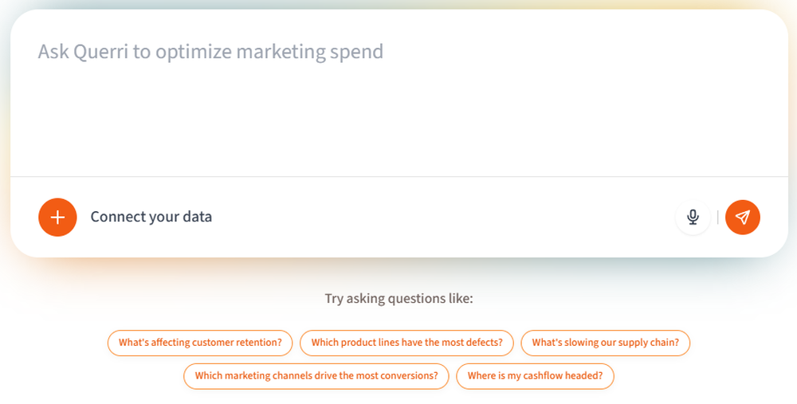
Task: Click "Try asking questions like:" heading text
Action: click(398, 299)
